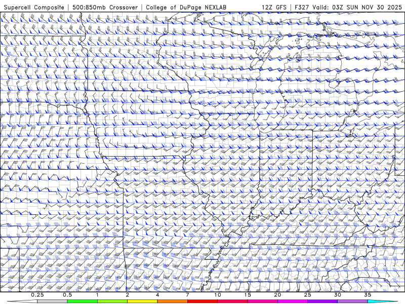Click the 0.25 scale label
This screenshot has width=405, height=304.
tap(37, 295)
